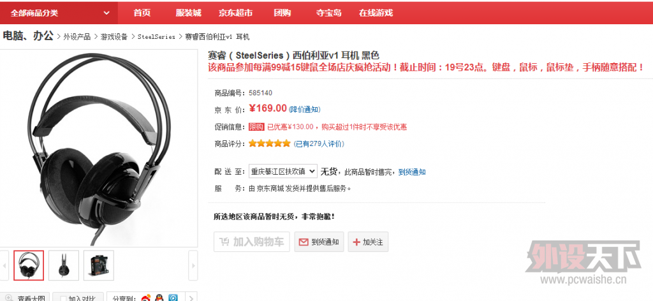Select the side-view headphone thumbnail
Screen dimensions: 653x301
(64, 265)
